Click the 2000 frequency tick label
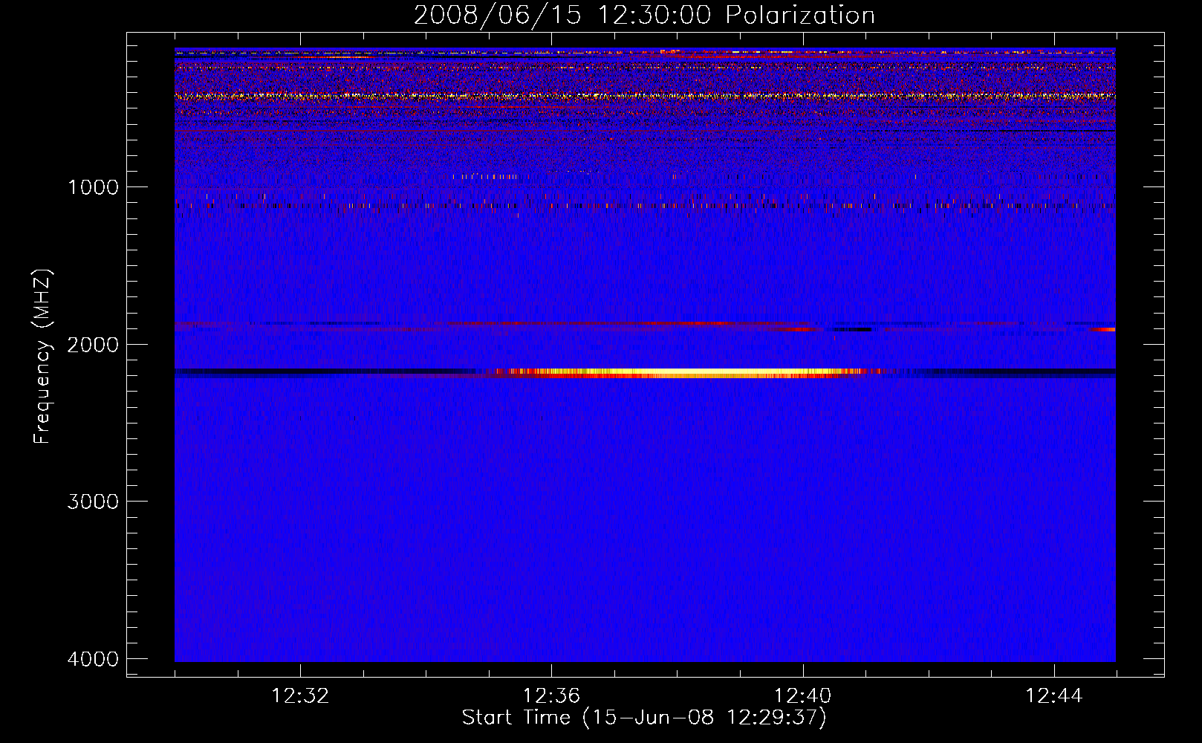 point(93,344)
